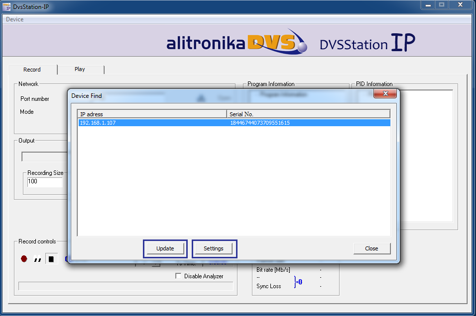Click the DvsStation-IP title bar app icon
476x316 pixels.
[x=7, y=6]
